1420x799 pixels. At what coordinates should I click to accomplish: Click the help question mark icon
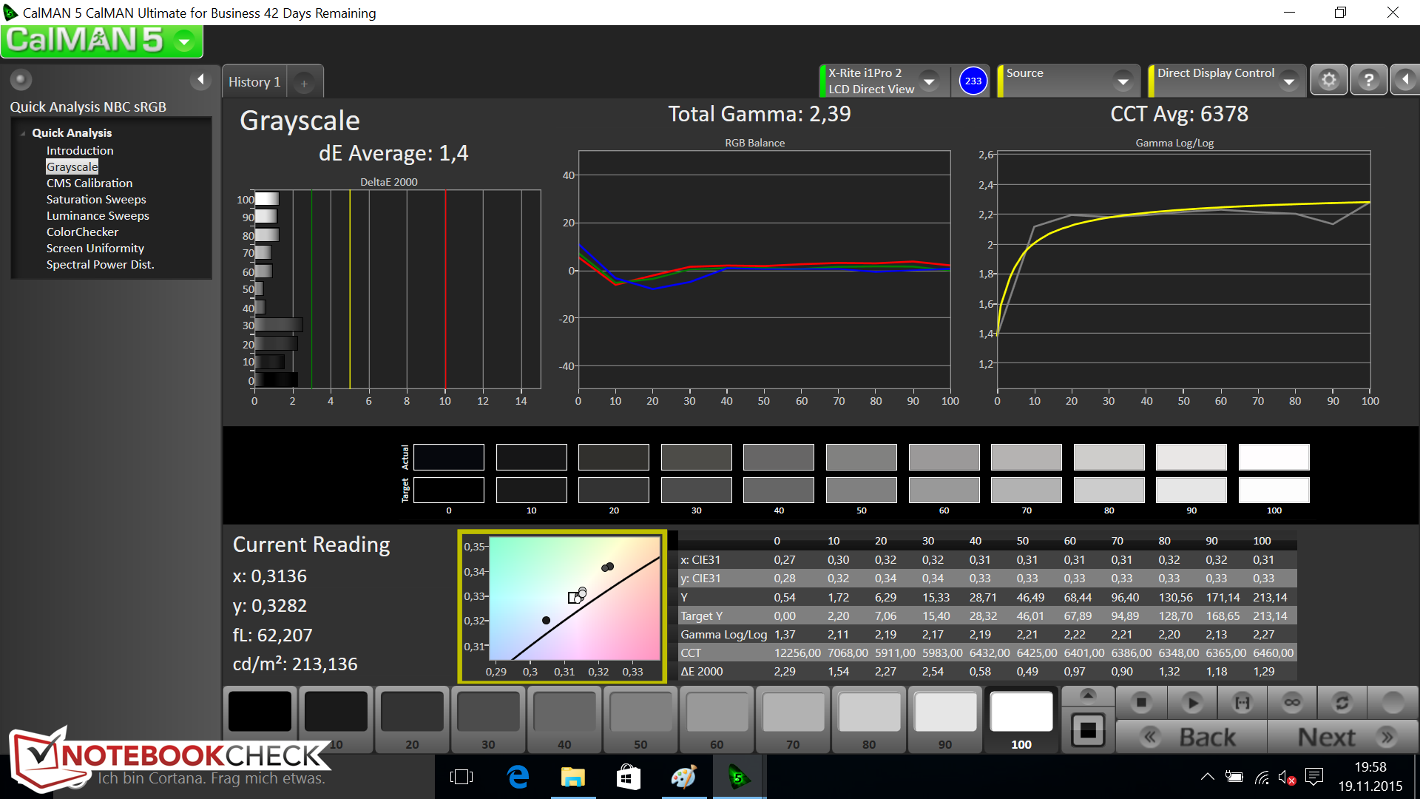(1368, 80)
